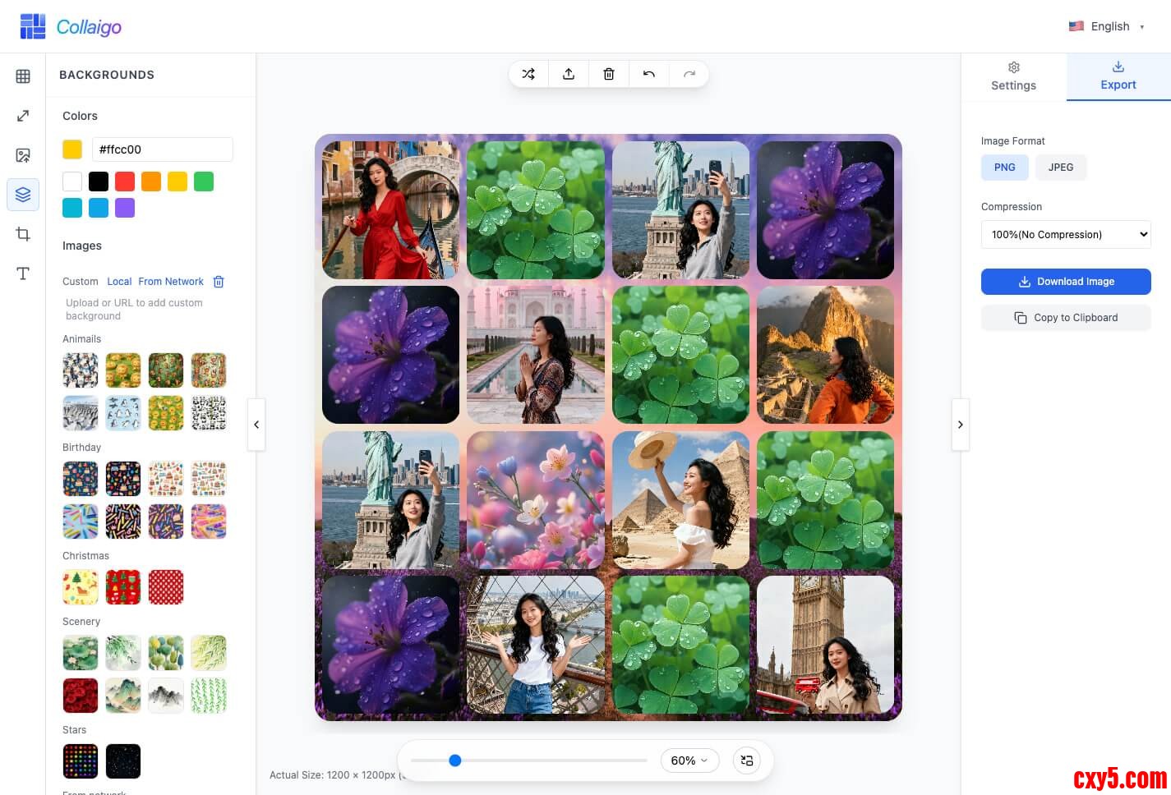Select the pyramids collage photo
This screenshot has height=795, width=1171.
(x=680, y=500)
